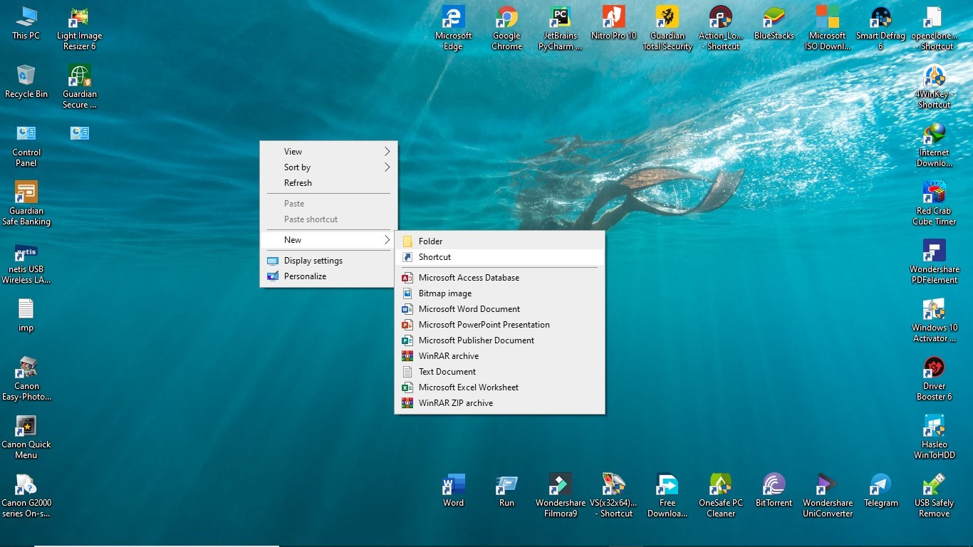Select the Canon Easy-Photo shortcut
This screenshot has height=547, width=973.
(26, 379)
